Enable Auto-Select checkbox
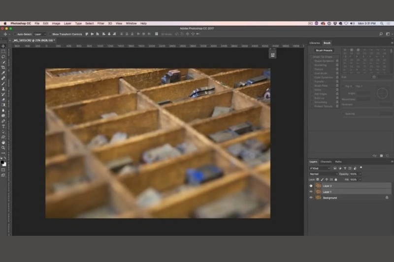 [x=15, y=34]
